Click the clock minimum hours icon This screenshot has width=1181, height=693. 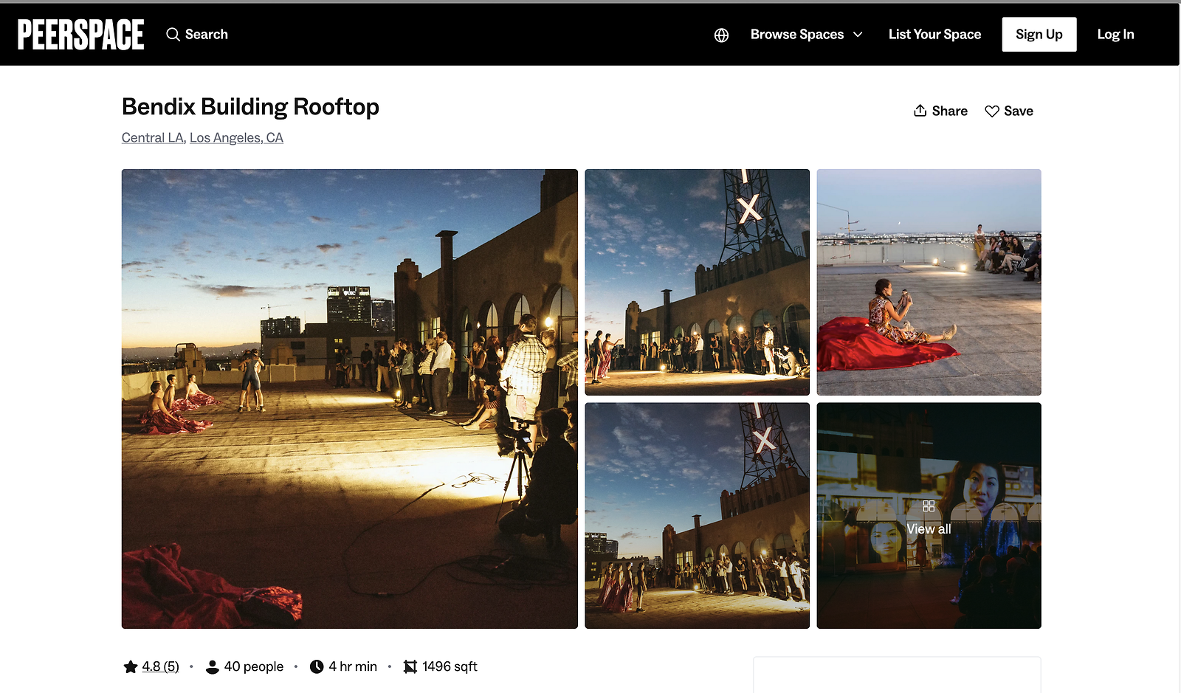pos(317,667)
